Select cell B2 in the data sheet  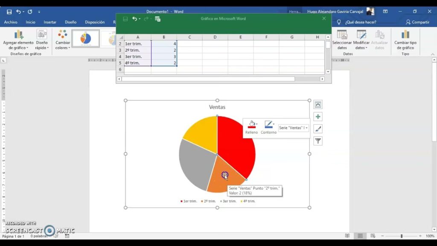click(x=164, y=44)
